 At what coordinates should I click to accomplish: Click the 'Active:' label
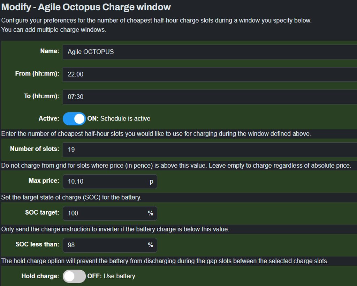coord(49,119)
